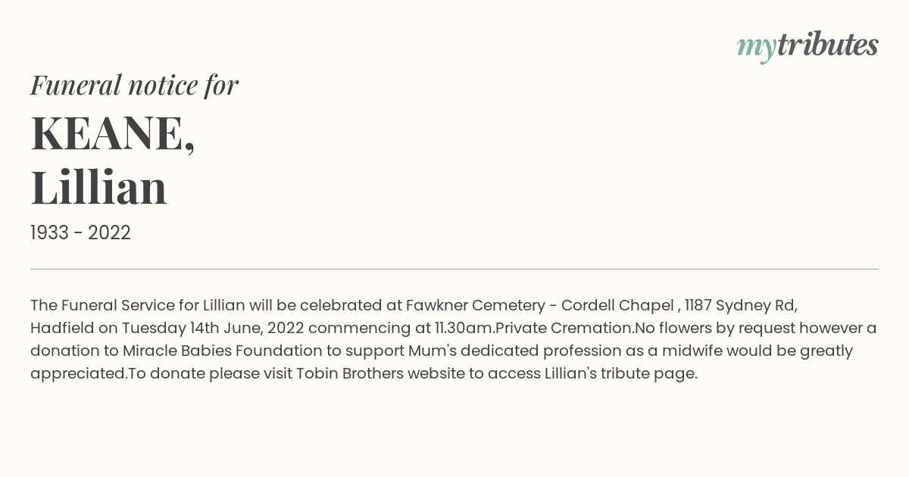The width and height of the screenshot is (909, 477).
Task: Select the "Funeral notice for" heading
Action: (134, 85)
